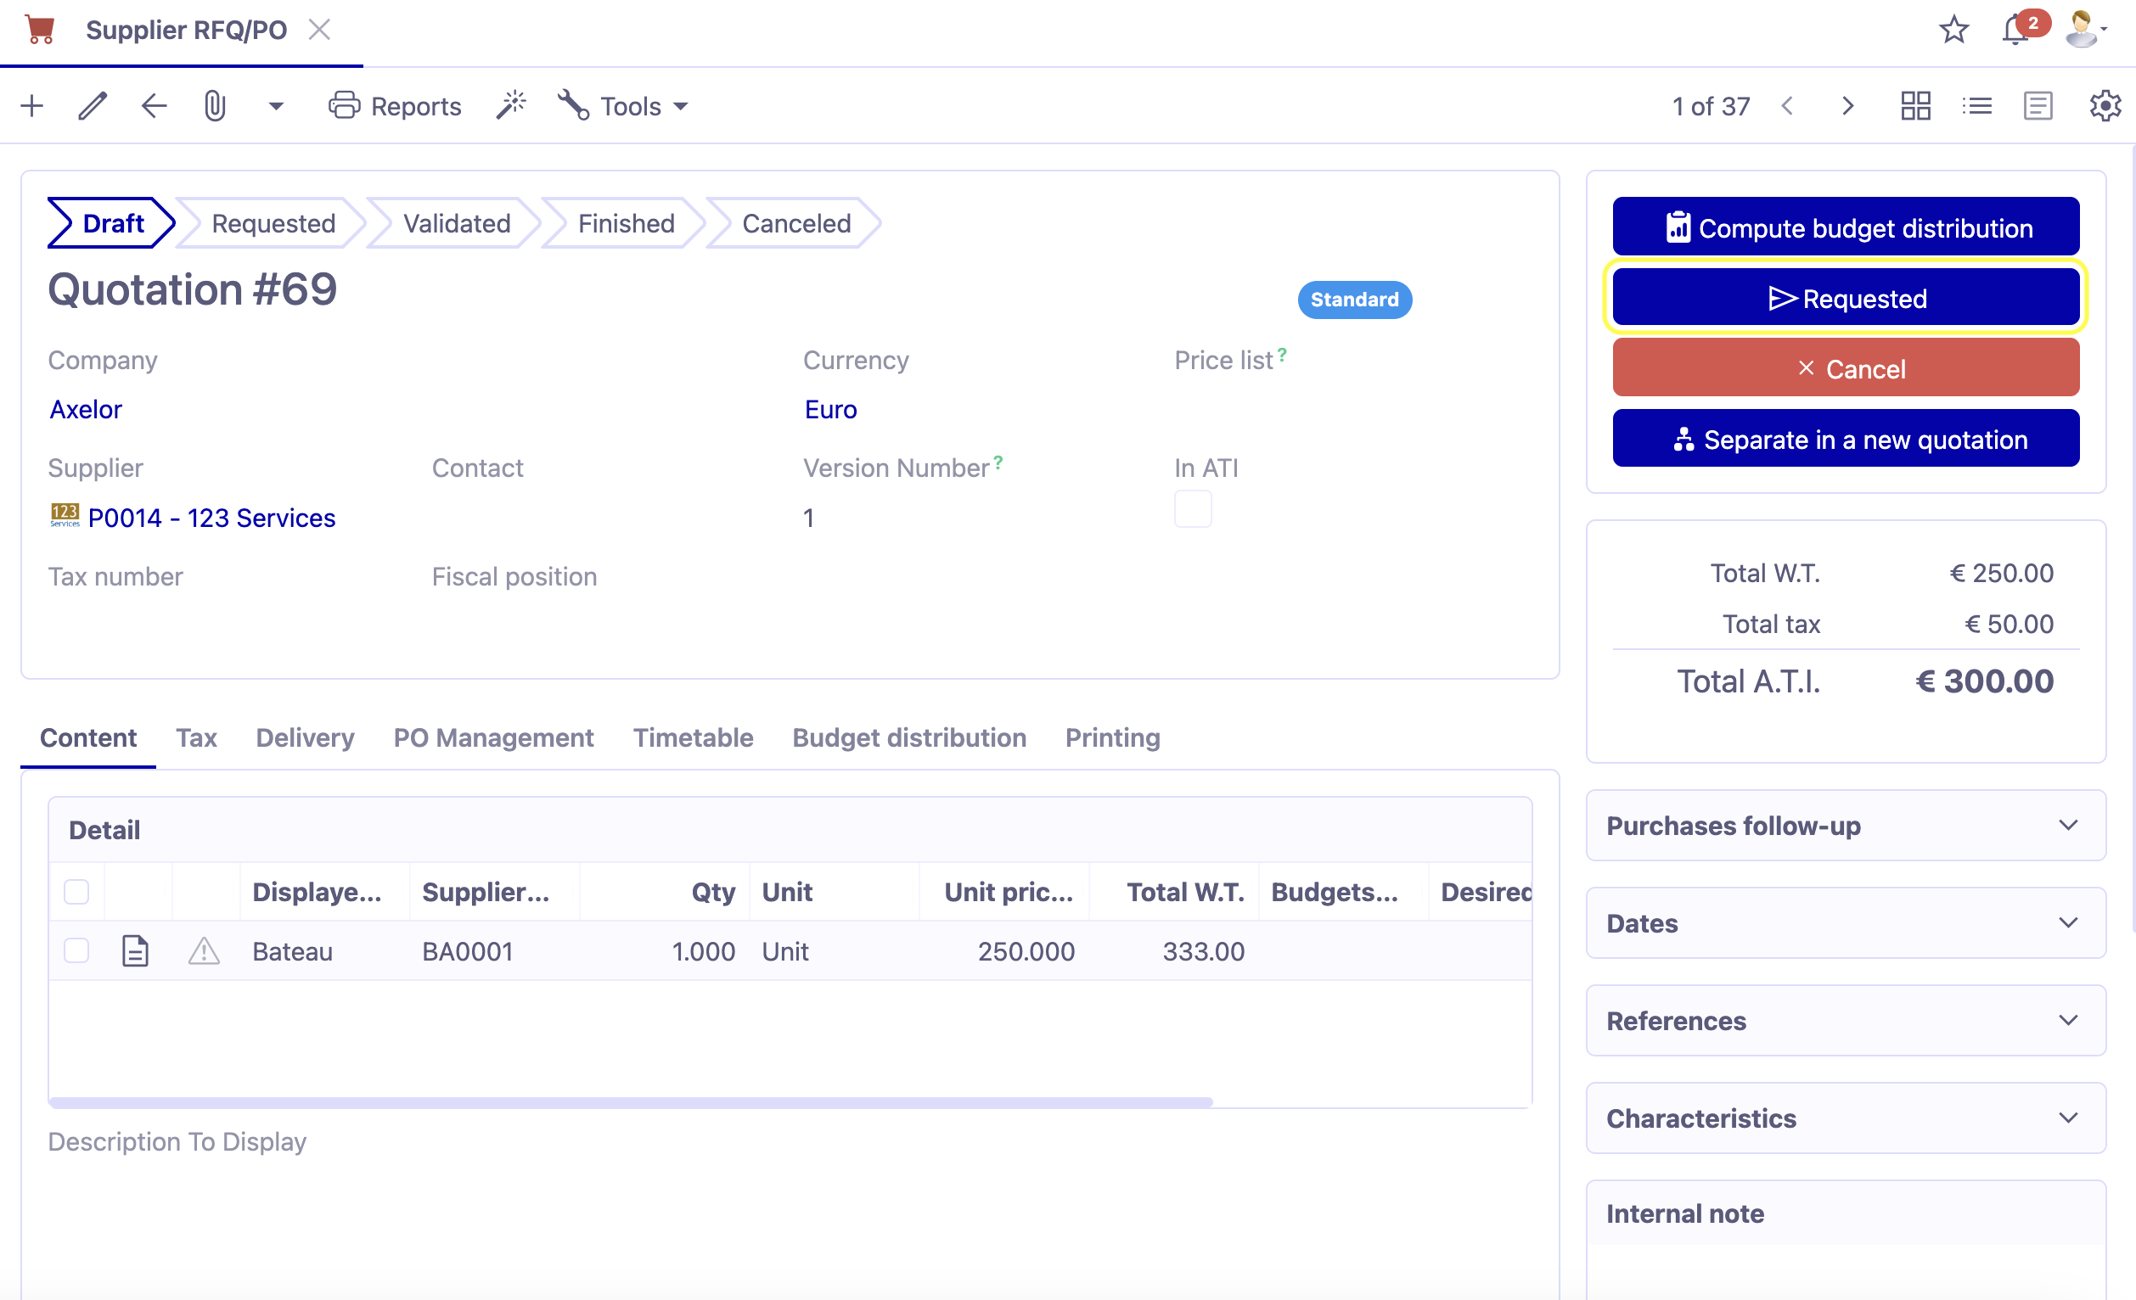
Task: Switch to kanban view using the grid icon
Action: pos(1916,106)
